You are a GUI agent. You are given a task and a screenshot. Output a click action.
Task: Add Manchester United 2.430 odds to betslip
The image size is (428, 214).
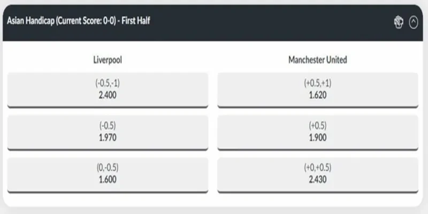317,179
